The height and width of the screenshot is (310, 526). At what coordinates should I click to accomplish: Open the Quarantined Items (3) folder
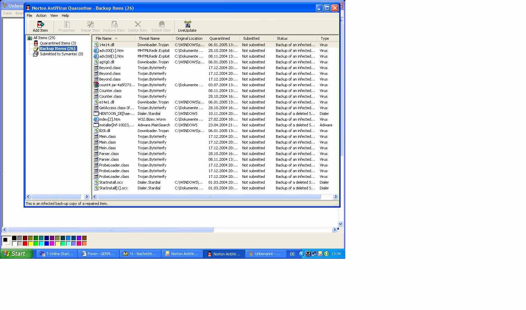point(58,43)
